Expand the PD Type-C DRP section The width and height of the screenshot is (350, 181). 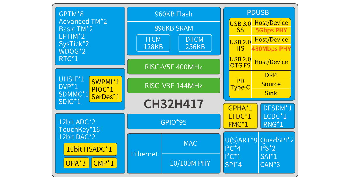coord(271,75)
